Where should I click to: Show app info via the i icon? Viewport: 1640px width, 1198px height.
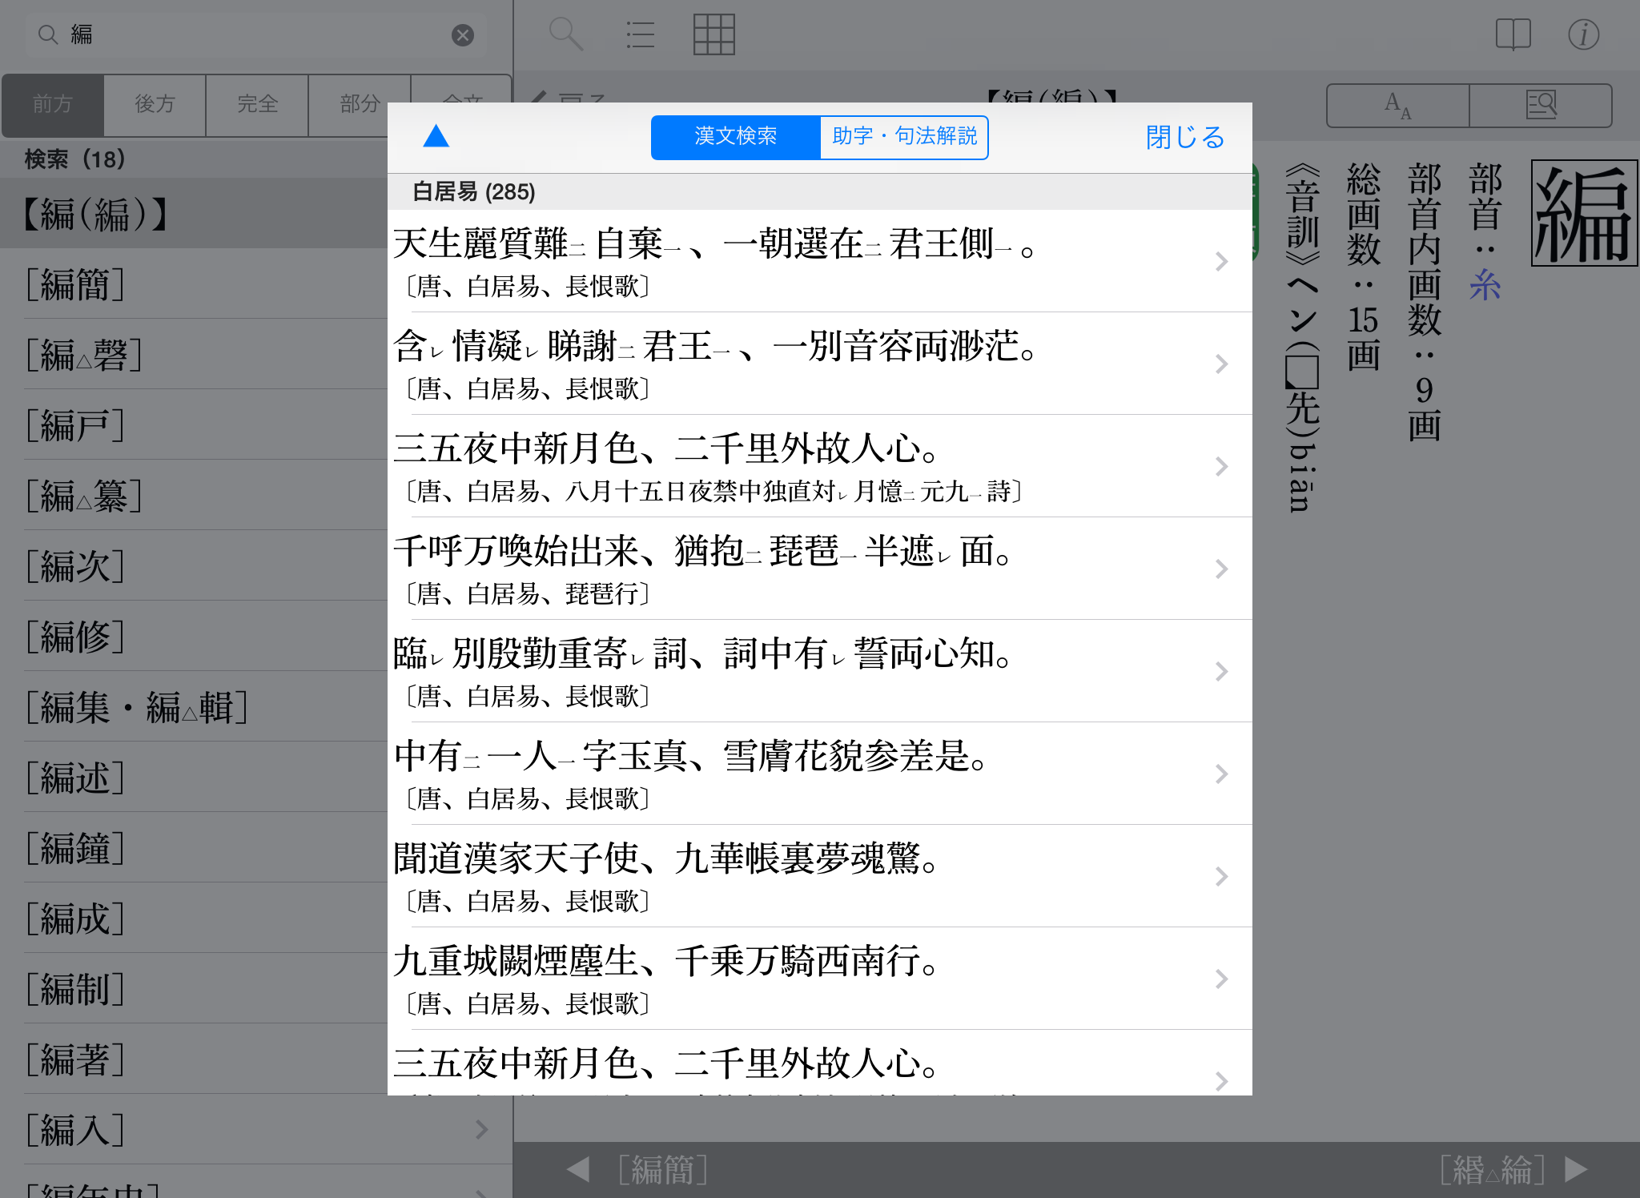click(1583, 34)
